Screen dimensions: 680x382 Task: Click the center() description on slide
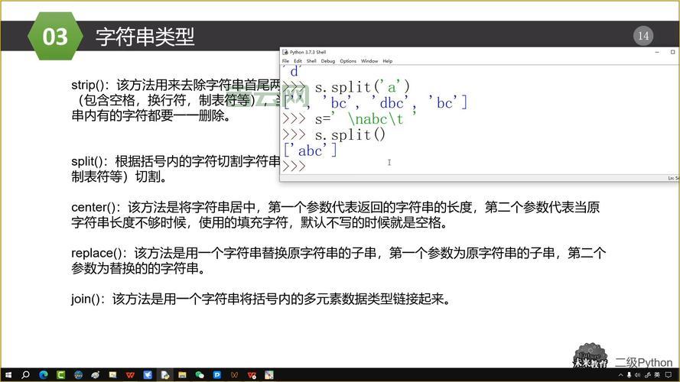tap(335, 215)
